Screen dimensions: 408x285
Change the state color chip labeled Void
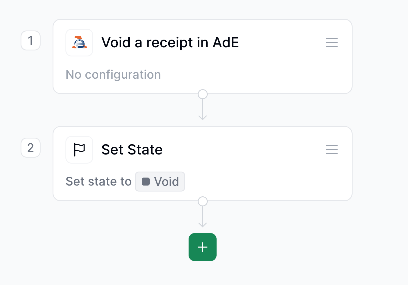[160, 181]
